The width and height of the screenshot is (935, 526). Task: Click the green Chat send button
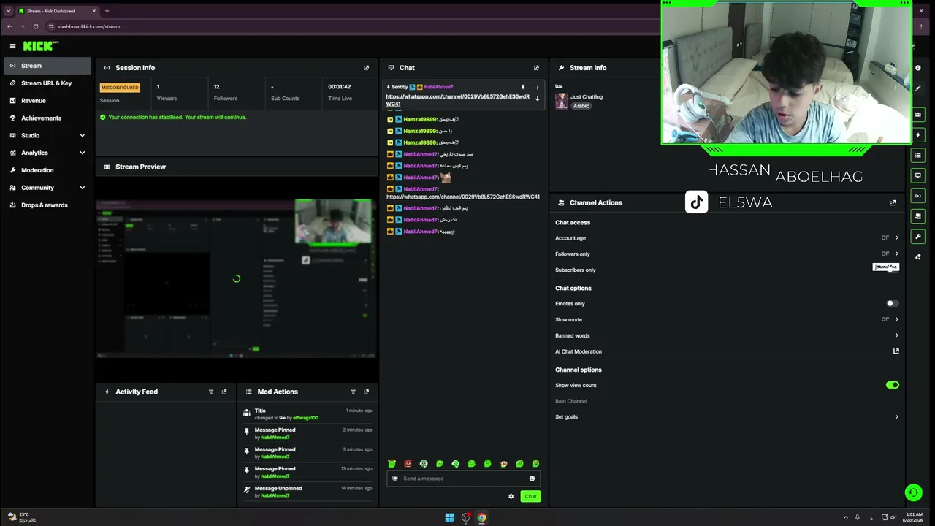[x=530, y=496]
